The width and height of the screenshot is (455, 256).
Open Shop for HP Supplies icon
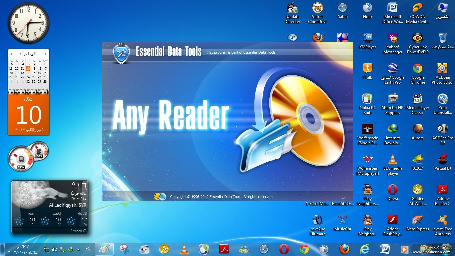pyautogui.click(x=393, y=104)
